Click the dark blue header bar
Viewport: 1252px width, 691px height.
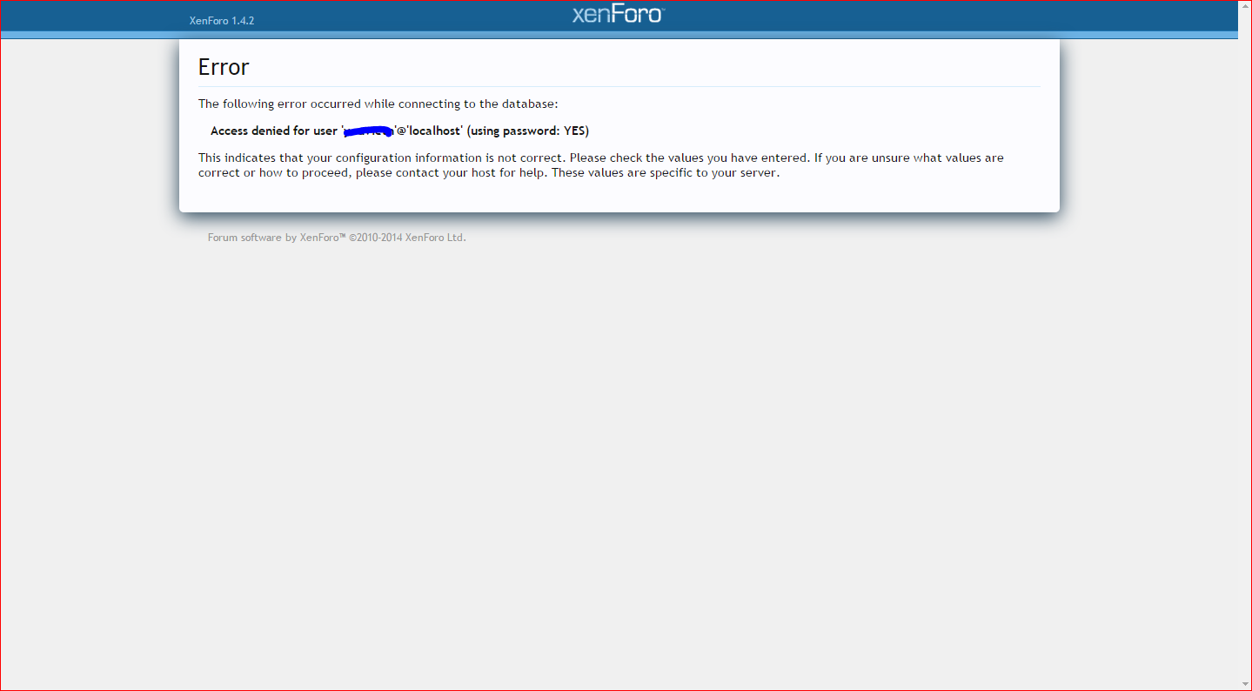click(x=870, y=16)
